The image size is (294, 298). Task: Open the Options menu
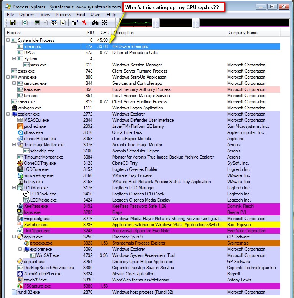[27, 15]
